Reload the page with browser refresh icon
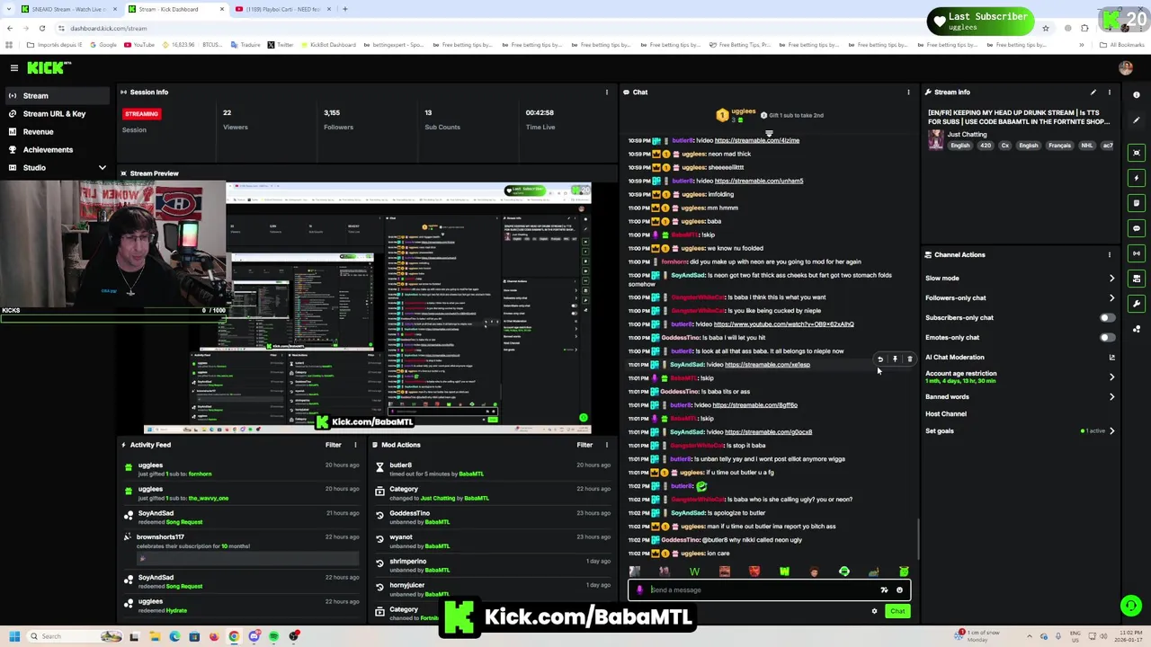Screen dimensions: 1151x647 point(41,28)
